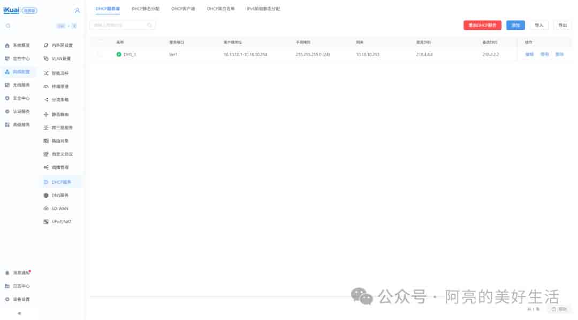Click the 操作 (actions) column header

point(529,42)
